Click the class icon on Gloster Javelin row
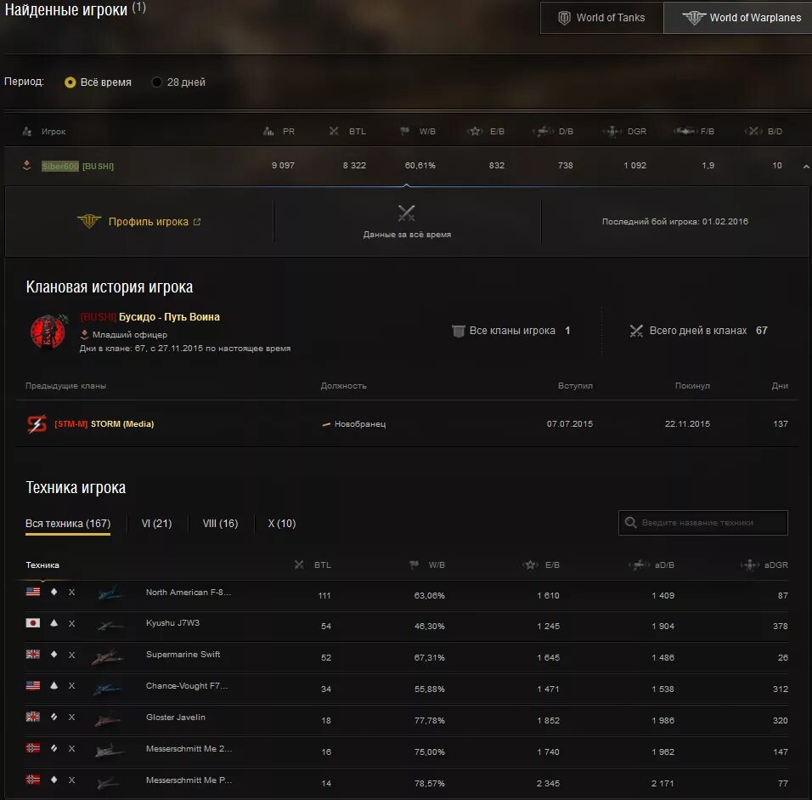 point(54,717)
